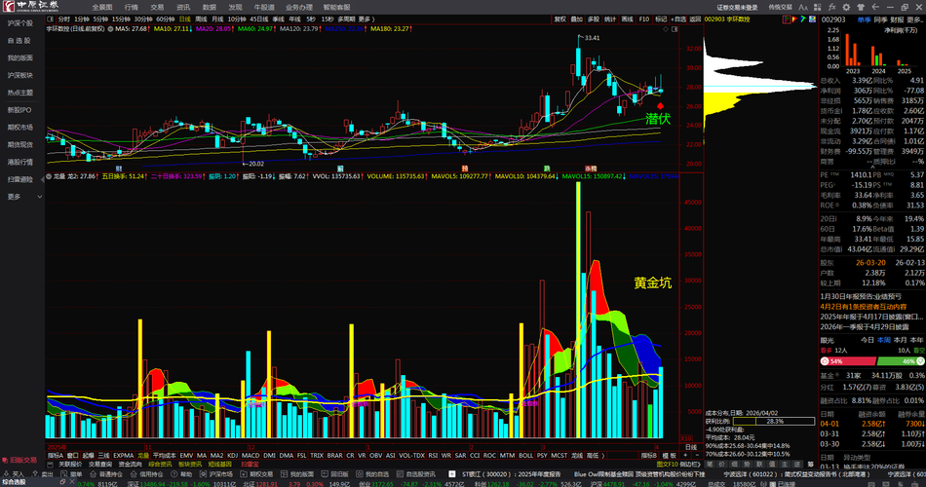Viewport: 926px width, 487px height.
Task: Click the 期权交易 options trading icon
Action: [x=243, y=474]
